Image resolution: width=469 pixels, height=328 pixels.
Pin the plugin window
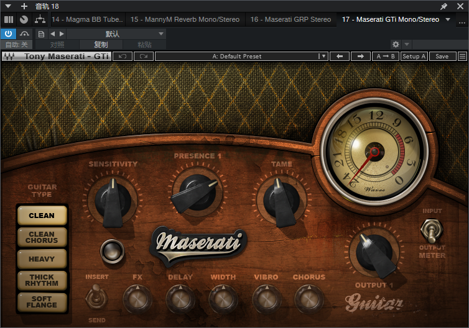pos(443,6)
